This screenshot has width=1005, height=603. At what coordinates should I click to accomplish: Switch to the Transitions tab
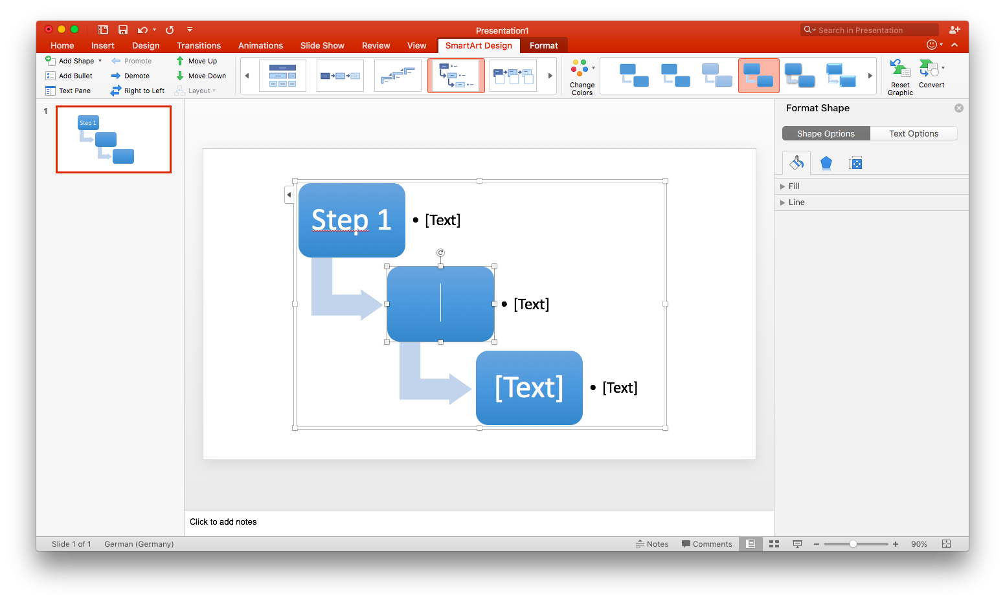pyautogui.click(x=198, y=45)
